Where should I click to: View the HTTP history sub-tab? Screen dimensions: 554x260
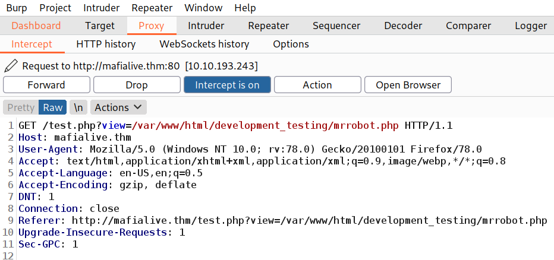(x=106, y=44)
